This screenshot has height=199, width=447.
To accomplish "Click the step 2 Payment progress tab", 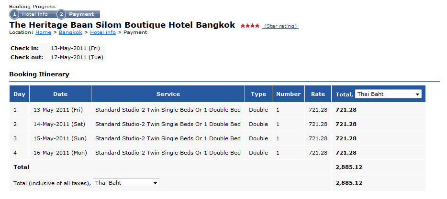I will (78, 14).
